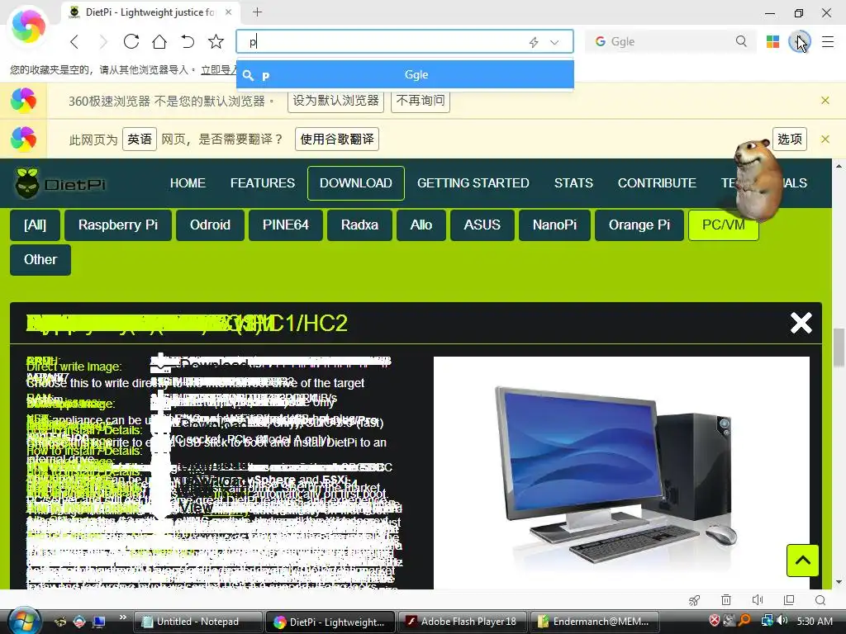Bookmark this page with the star icon
This screenshot has width=846, height=634.
[216, 41]
